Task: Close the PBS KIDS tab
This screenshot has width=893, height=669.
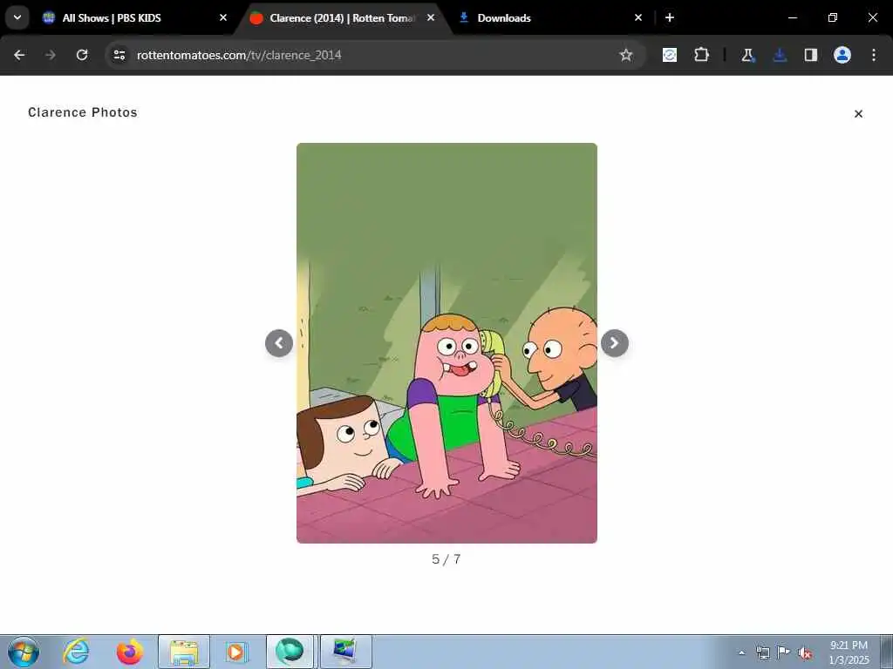Action: (223, 17)
